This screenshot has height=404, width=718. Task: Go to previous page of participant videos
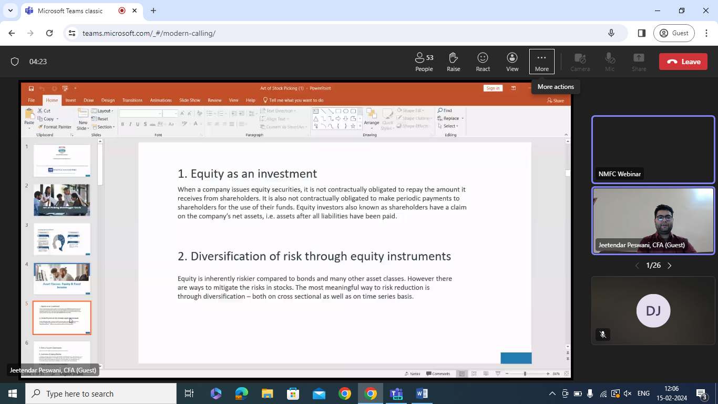coord(637,266)
